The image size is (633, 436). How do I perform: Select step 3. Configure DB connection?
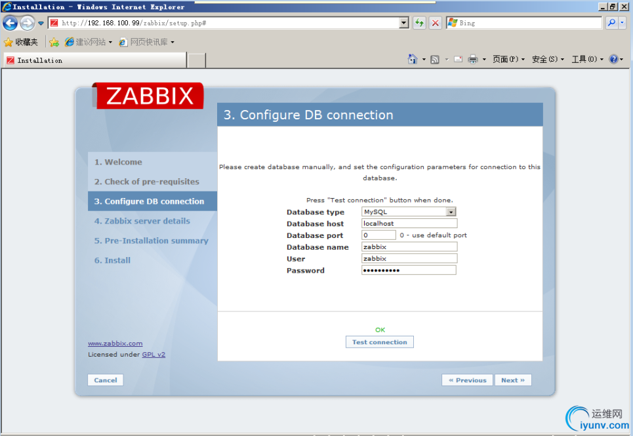152,201
